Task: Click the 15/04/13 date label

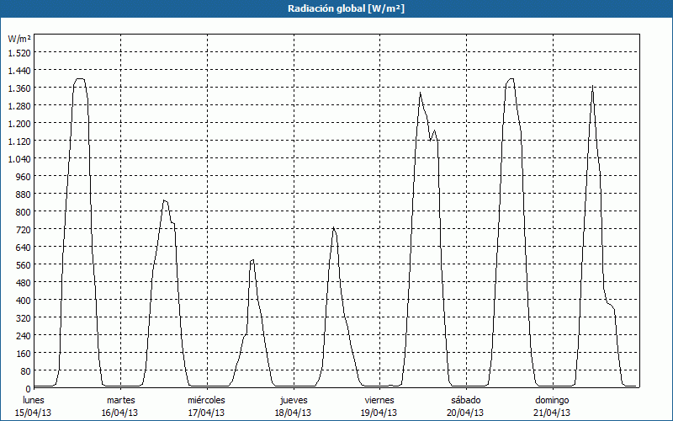Action: (34, 413)
